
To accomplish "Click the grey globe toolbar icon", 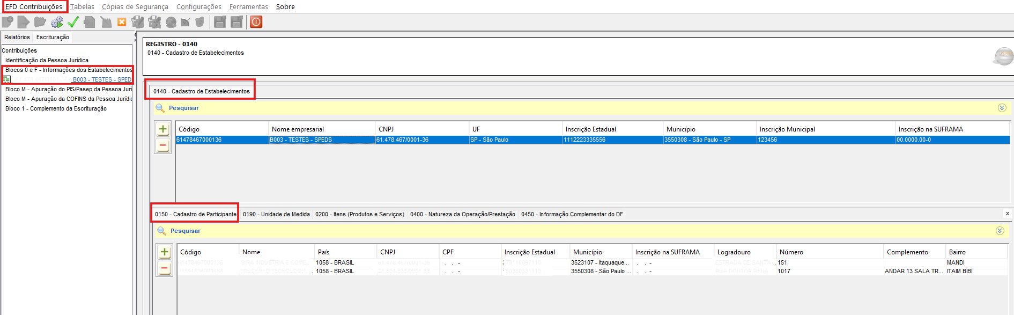I will (171, 22).
